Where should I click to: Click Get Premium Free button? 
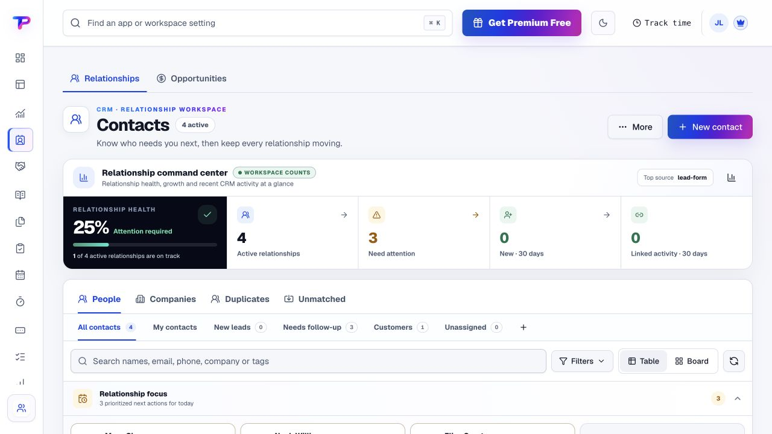[x=522, y=23]
